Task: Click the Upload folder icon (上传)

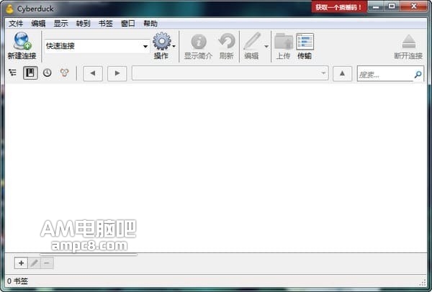Action: [284, 42]
